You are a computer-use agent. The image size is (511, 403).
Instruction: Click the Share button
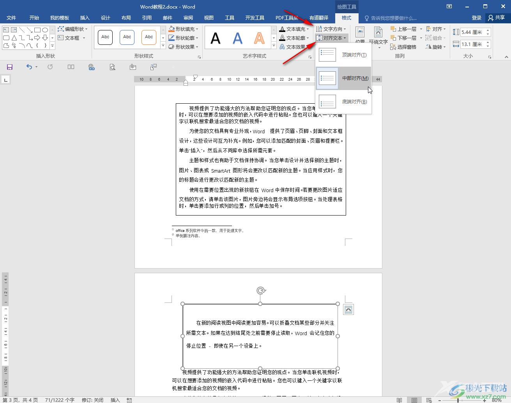point(496,18)
